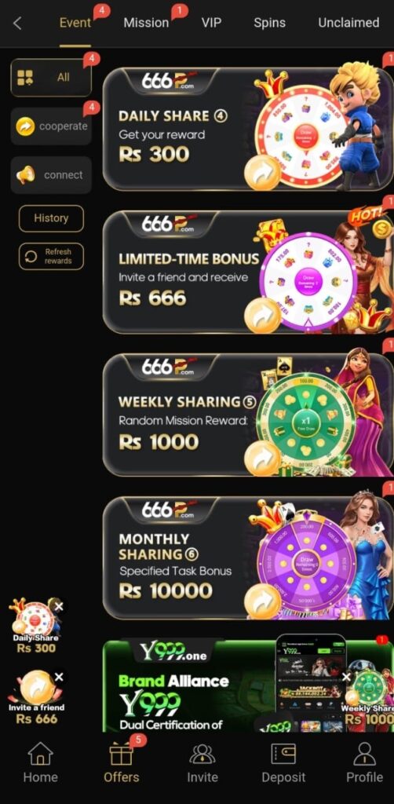Select the All events category
Viewport: 394px width, 804px height.
51,78
